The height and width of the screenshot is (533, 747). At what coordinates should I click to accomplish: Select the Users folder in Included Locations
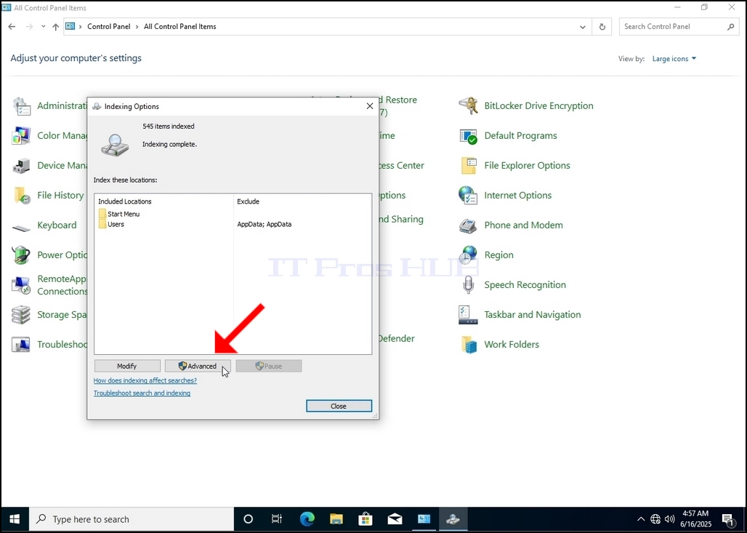click(x=111, y=224)
